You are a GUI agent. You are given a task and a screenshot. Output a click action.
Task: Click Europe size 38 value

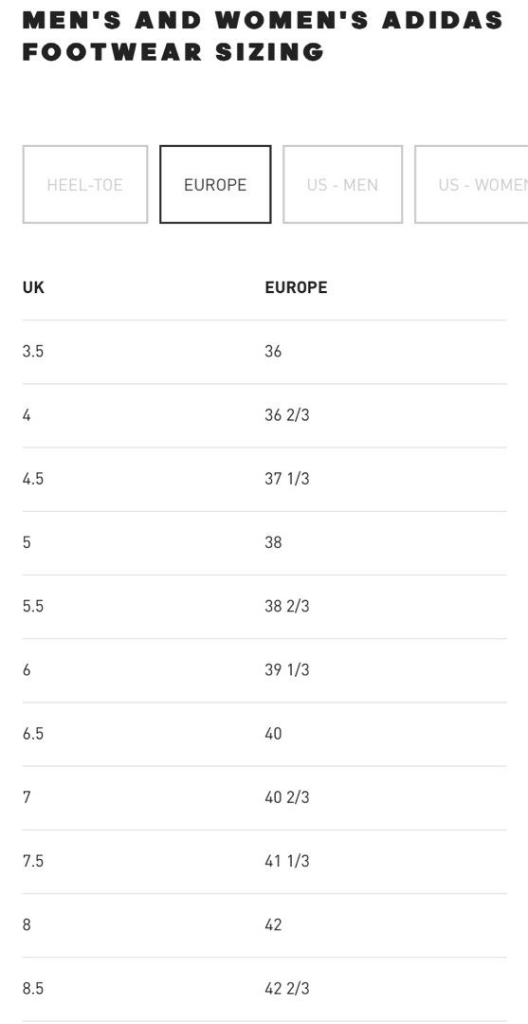pos(273,542)
